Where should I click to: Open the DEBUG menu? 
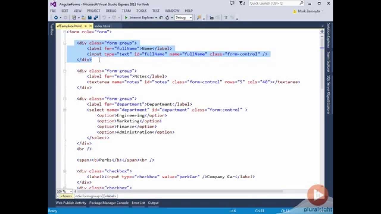pyautogui.click(x=111, y=11)
